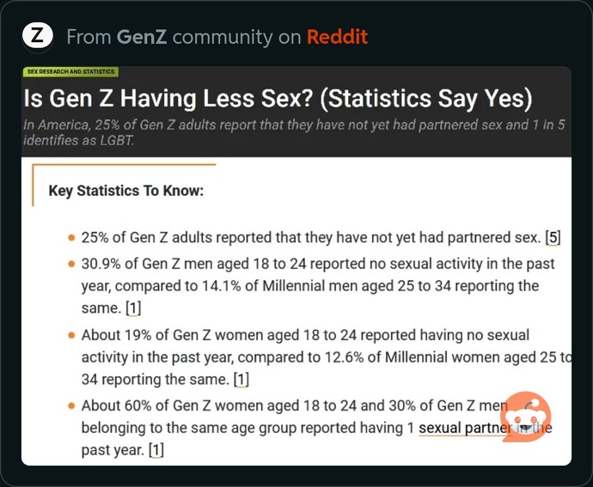Open the GenZ community link
Viewport: 593px width, 487px height.
point(142,37)
